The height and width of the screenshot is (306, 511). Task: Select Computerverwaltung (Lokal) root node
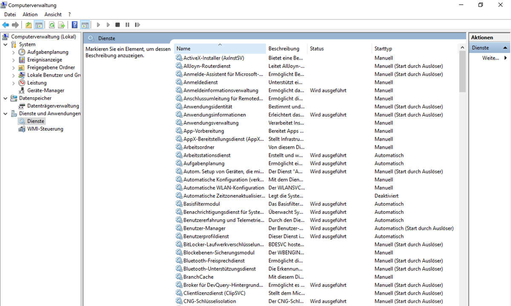(x=43, y=37)
